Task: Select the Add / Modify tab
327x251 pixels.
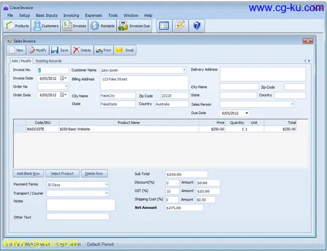Action: click(x=21, y=61)
